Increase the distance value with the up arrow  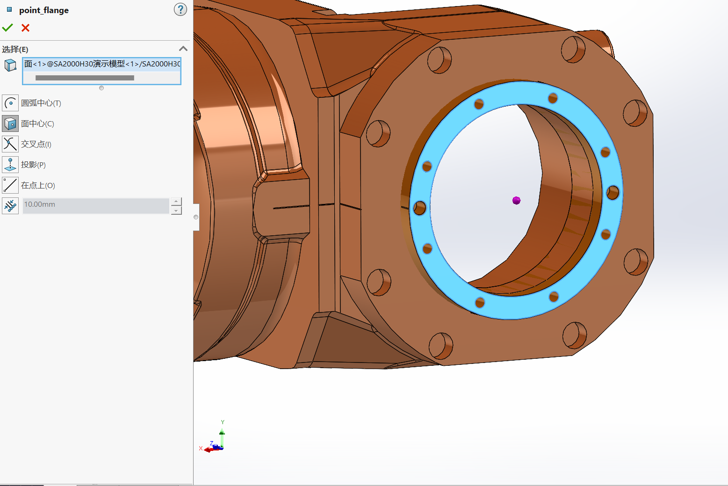[x=176, y=201]
